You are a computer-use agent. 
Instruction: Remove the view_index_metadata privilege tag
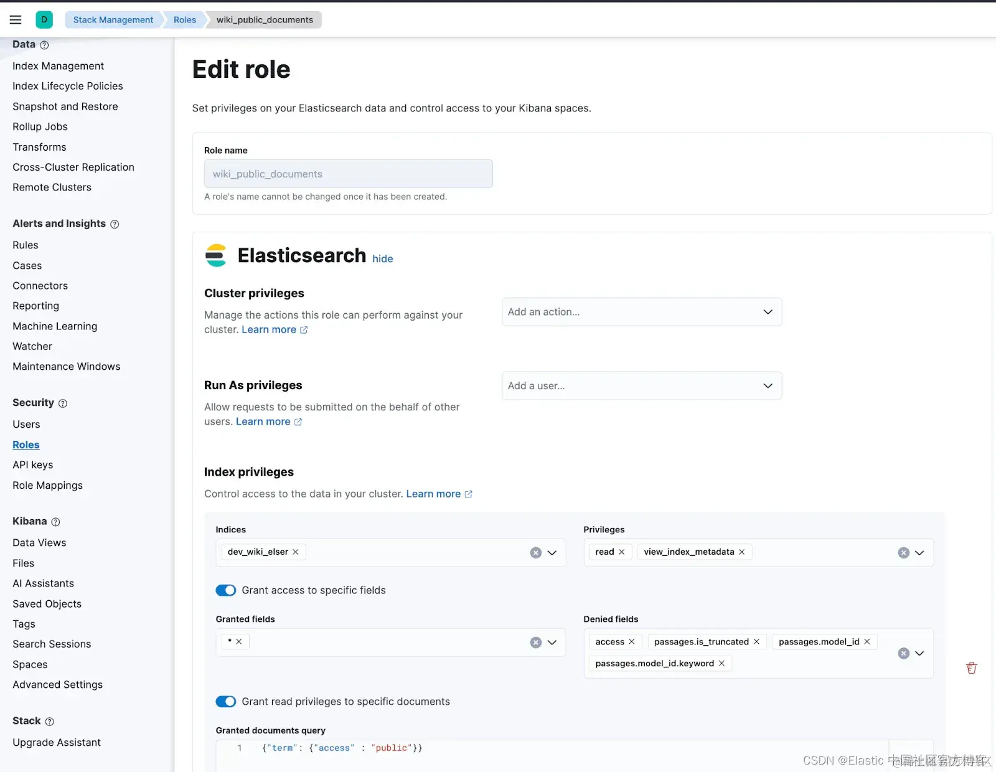pyautogui.click(x=741, y=552)
